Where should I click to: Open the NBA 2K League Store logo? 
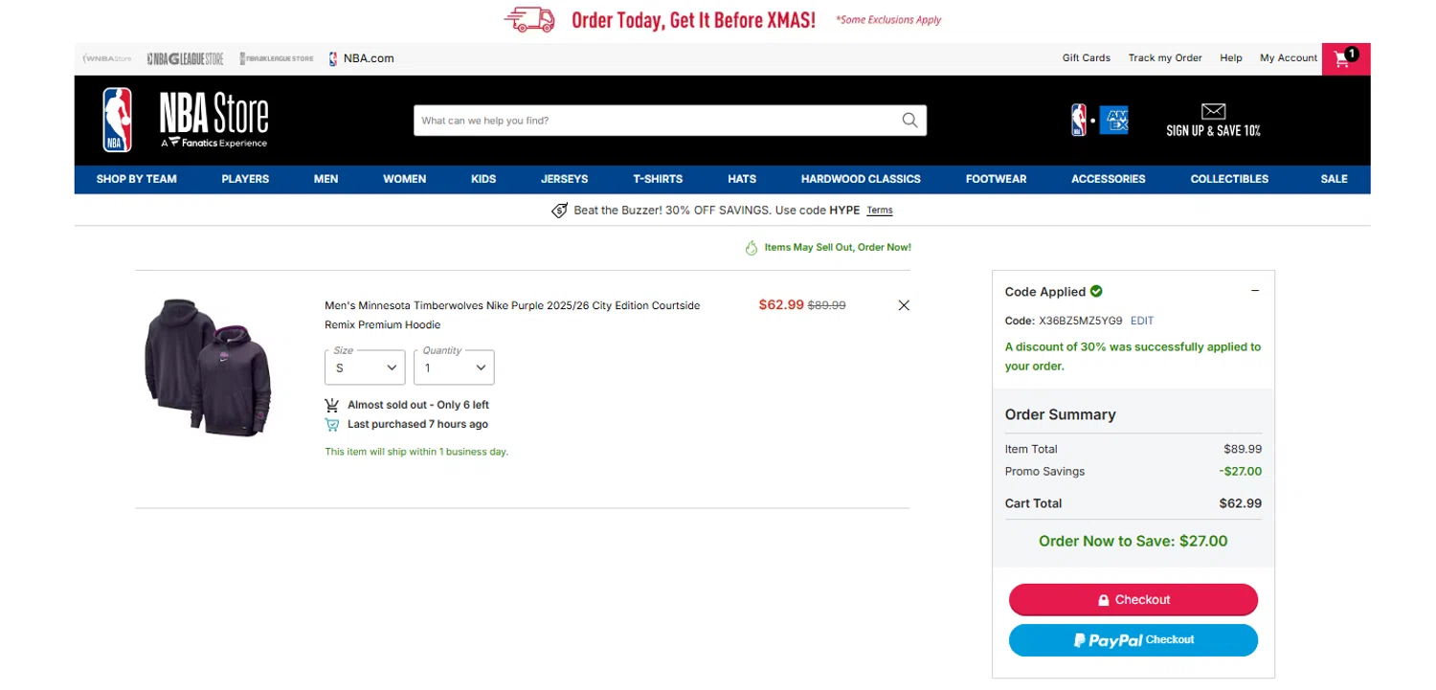point(277,58)
